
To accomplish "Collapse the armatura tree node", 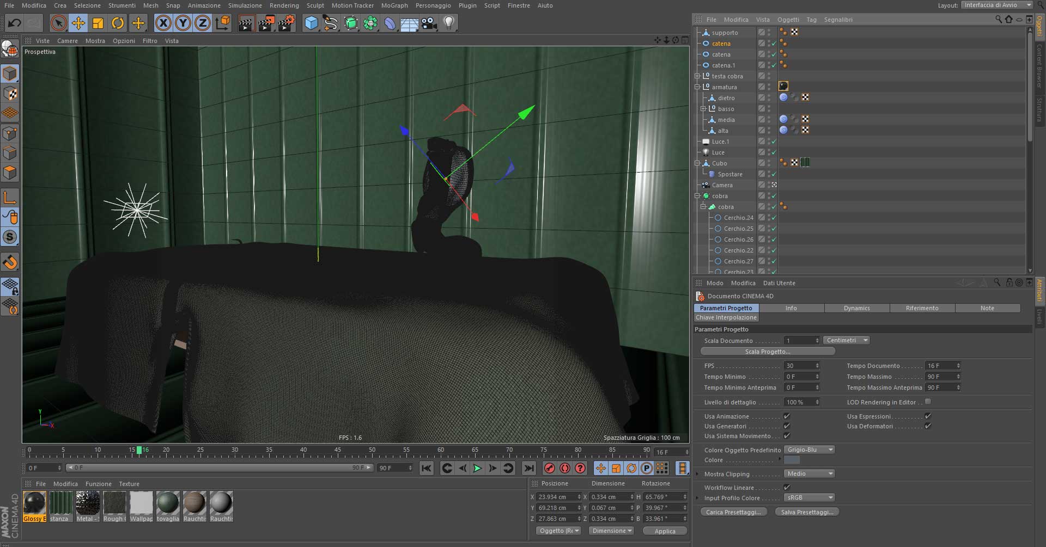I will 697,87.
